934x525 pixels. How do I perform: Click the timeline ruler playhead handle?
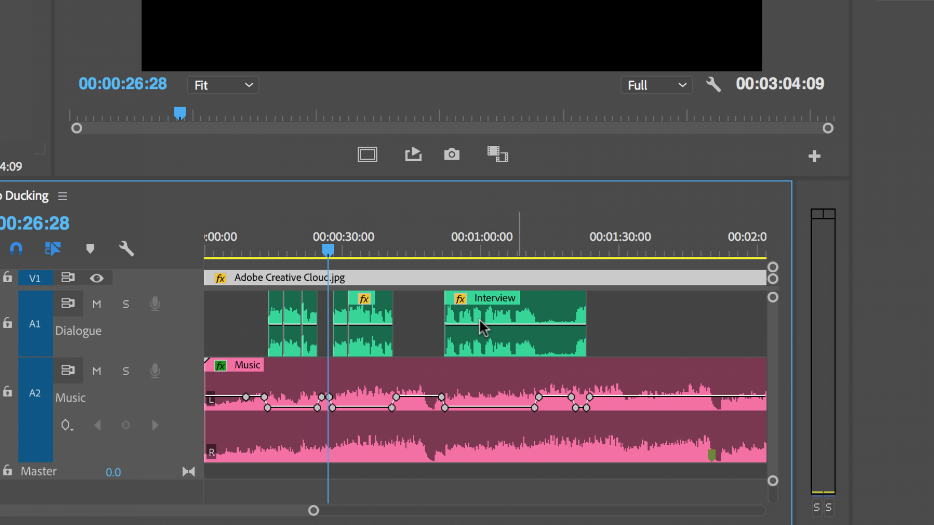(328, 250)
